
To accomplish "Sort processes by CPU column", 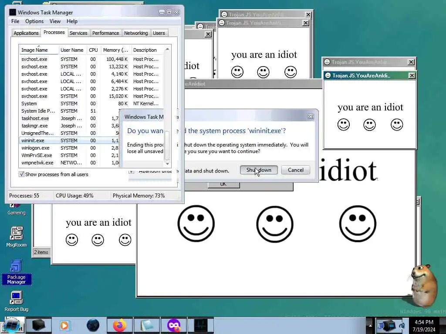I will [93, 50].
